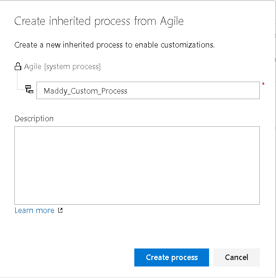Open the Learn more link
This screenshot has width=276, height=278.
coord(35,210)
